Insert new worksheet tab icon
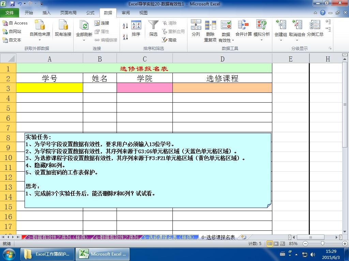The image size is (349, 261). [x=244, y=237]
